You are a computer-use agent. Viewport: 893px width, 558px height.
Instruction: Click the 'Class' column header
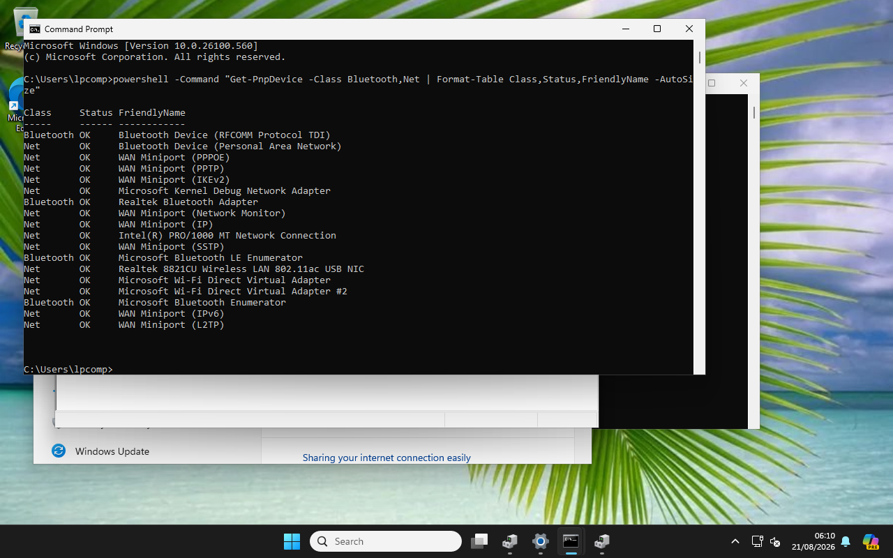click(x=38, y=112)
